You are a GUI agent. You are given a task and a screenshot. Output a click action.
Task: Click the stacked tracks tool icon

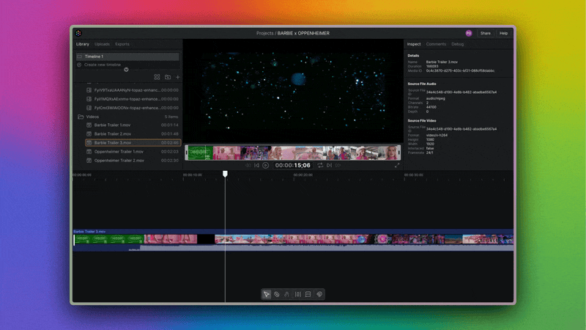point(308,295)
